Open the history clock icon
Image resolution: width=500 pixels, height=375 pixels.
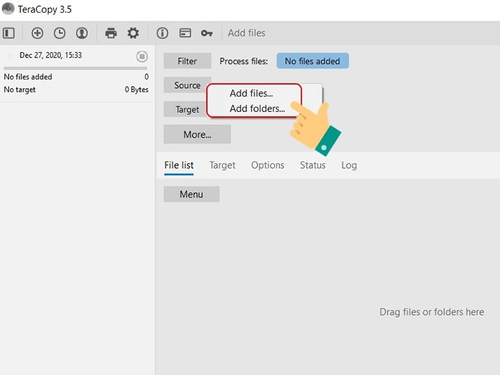point(59,33)
